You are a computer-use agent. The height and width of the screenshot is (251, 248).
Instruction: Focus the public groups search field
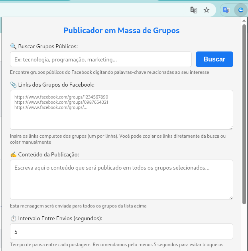coord(101,59)
